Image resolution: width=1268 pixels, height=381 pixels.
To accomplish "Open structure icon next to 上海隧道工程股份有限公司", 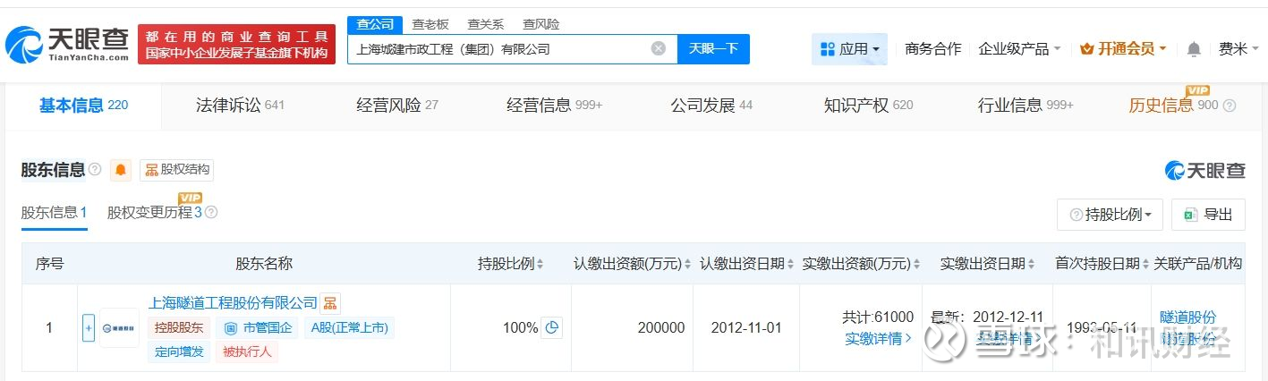I will pos(330,303).
